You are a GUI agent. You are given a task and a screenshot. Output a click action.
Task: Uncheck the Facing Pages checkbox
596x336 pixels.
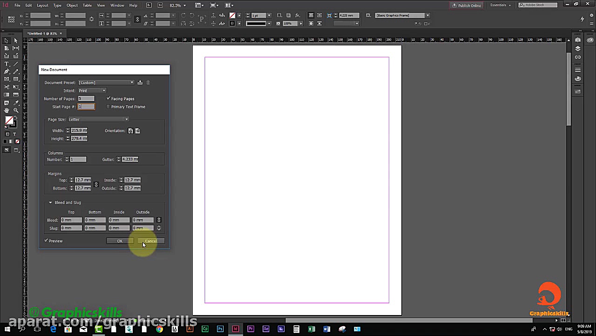[108, 99]
